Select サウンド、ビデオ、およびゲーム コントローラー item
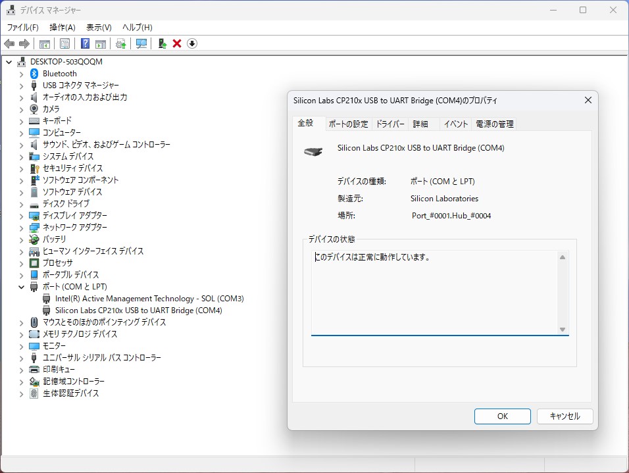Screen dimensions: 629x473 click(107, 145)
